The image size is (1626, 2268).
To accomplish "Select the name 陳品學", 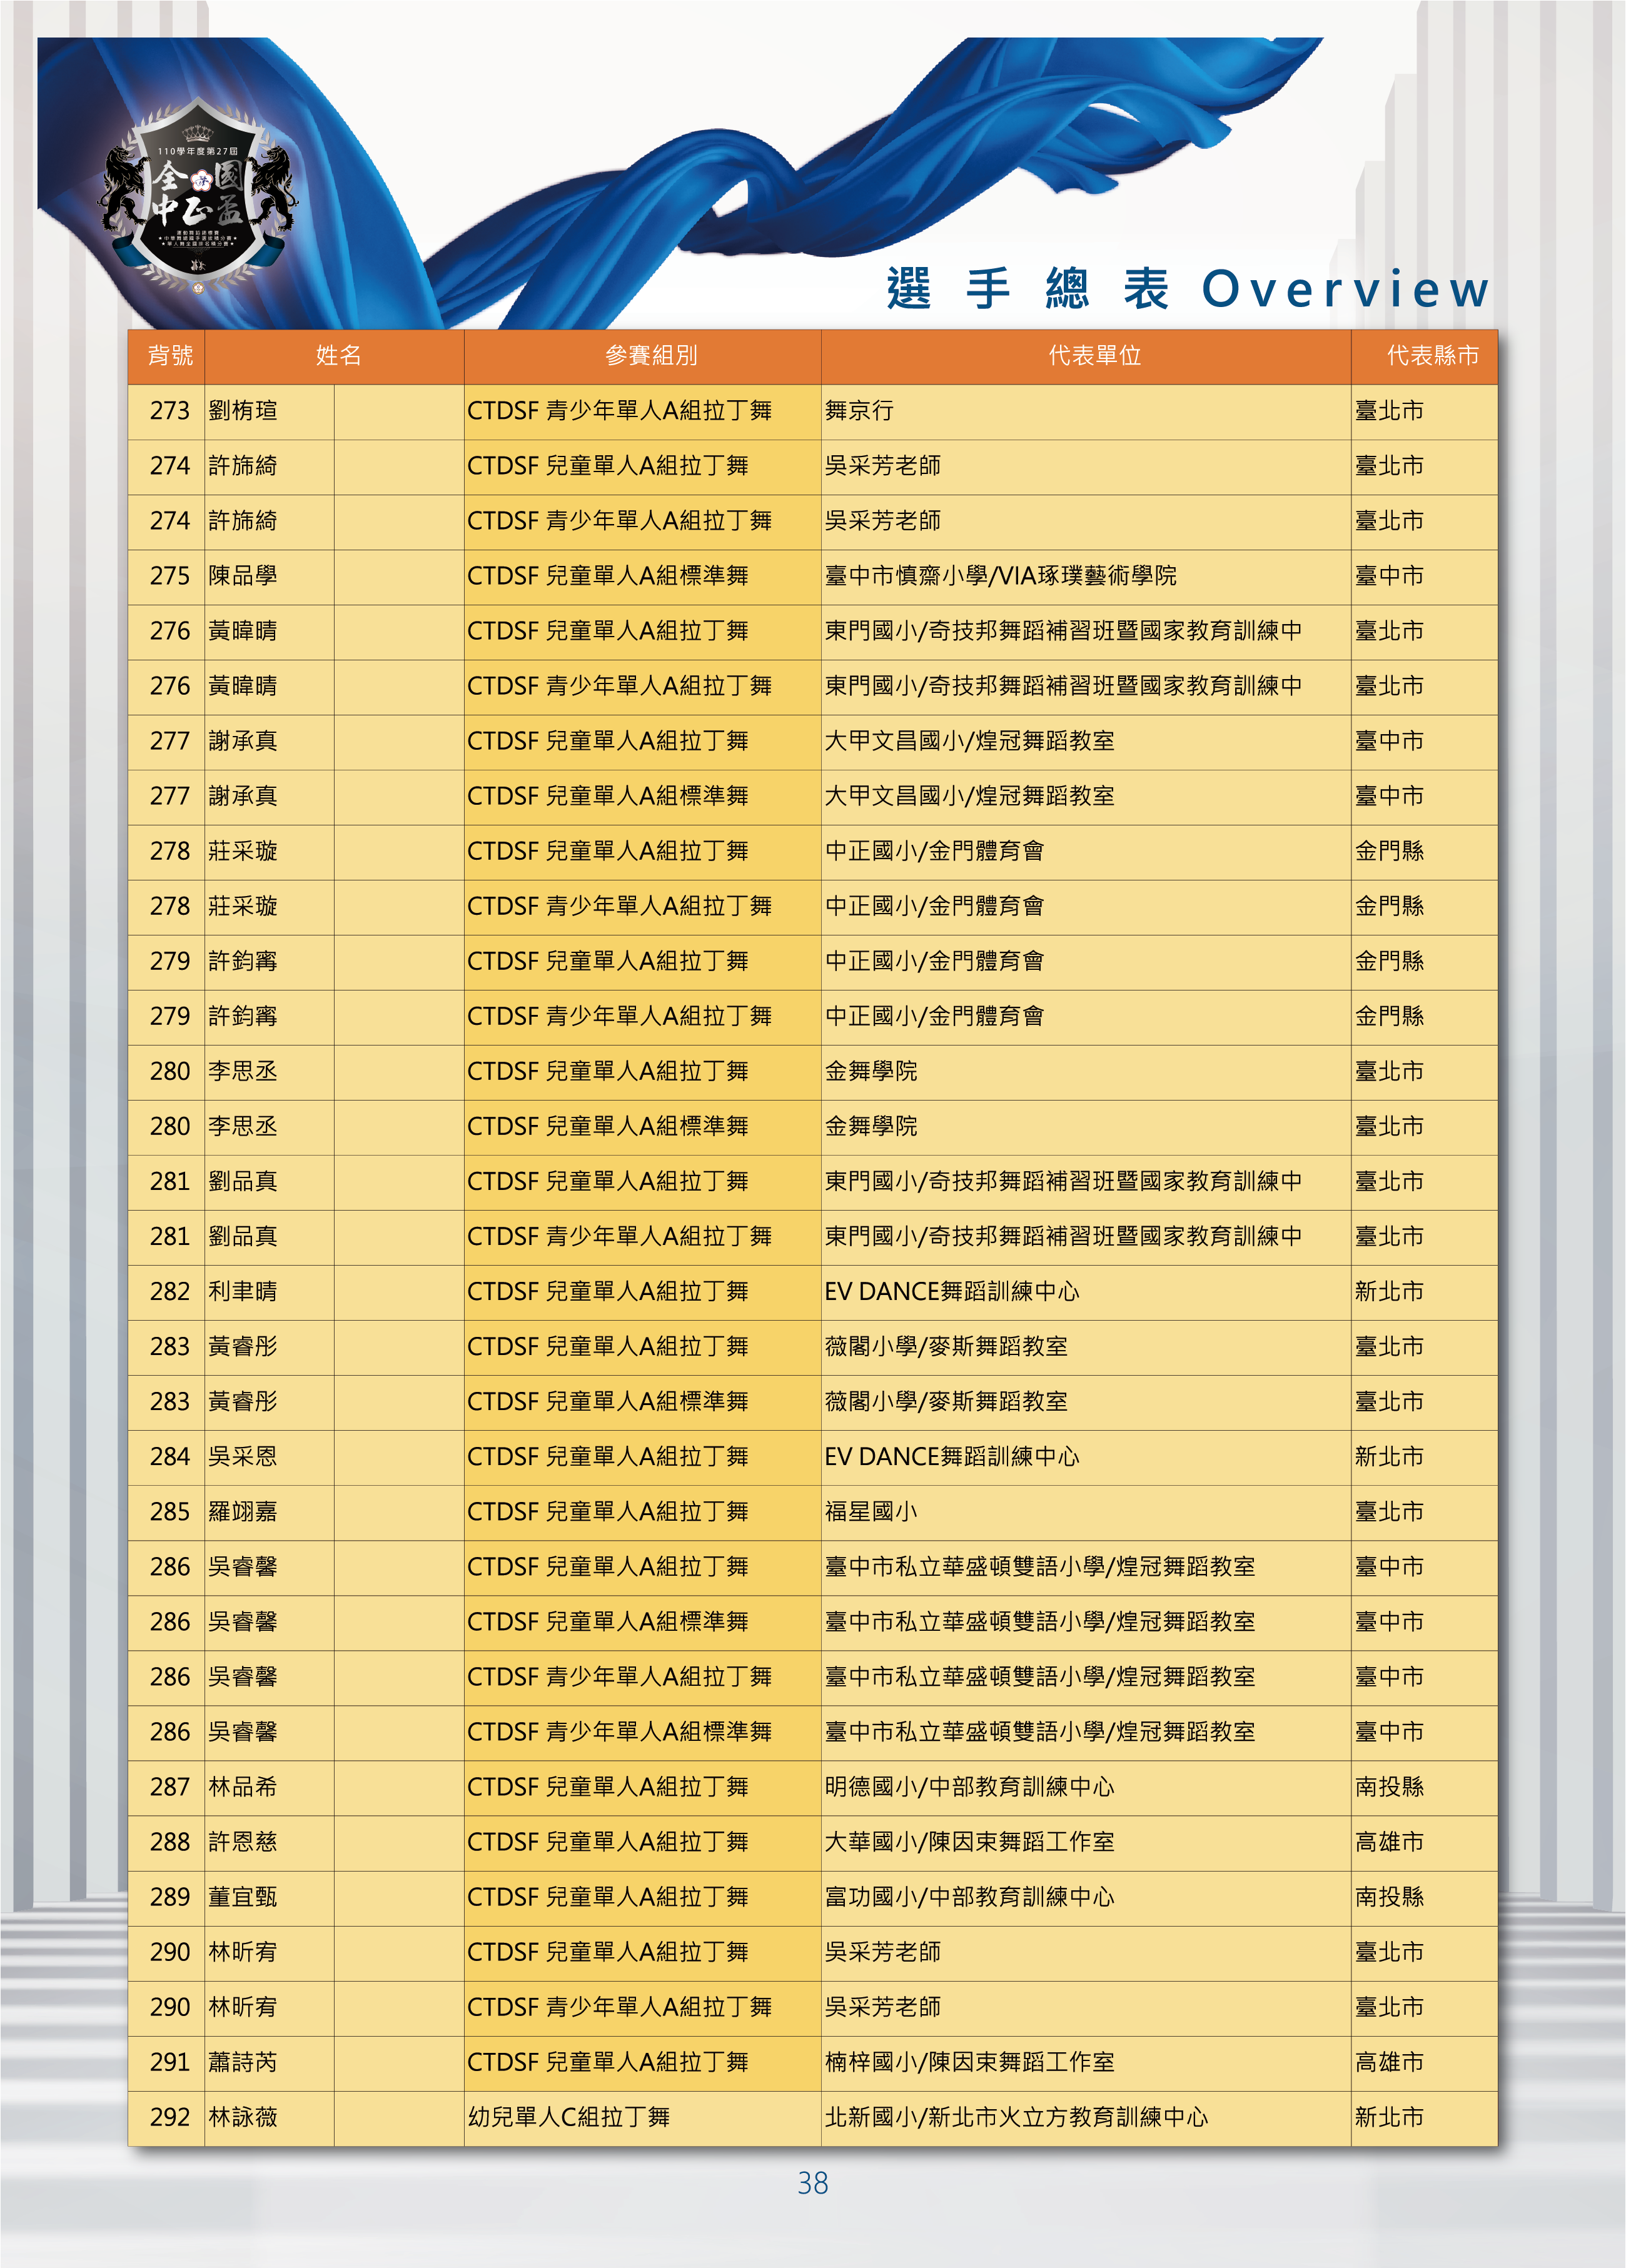I will point(243,576).
